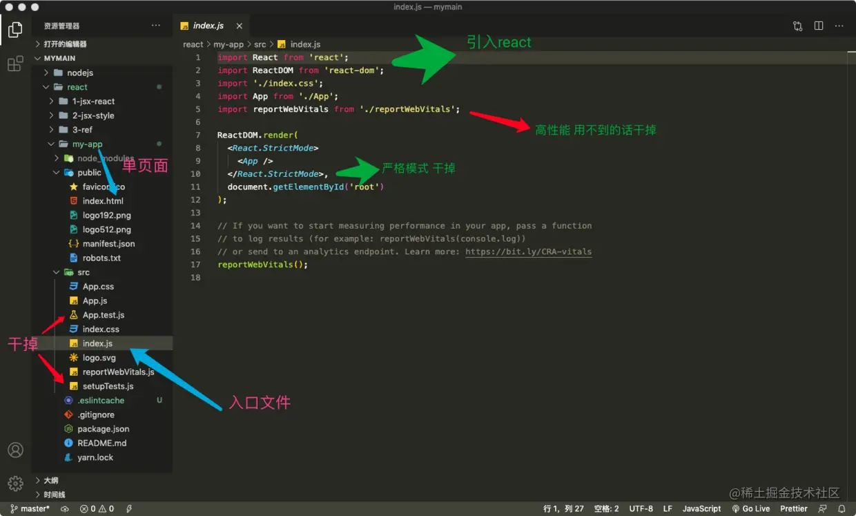Viewport: 856px width, 516px height.
Task: Open indentation setting 空格: 2
Action: [x=607, y=508]
